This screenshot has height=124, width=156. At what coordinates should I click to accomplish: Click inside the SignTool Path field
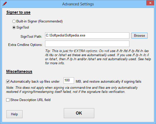(x=87, y=35)
